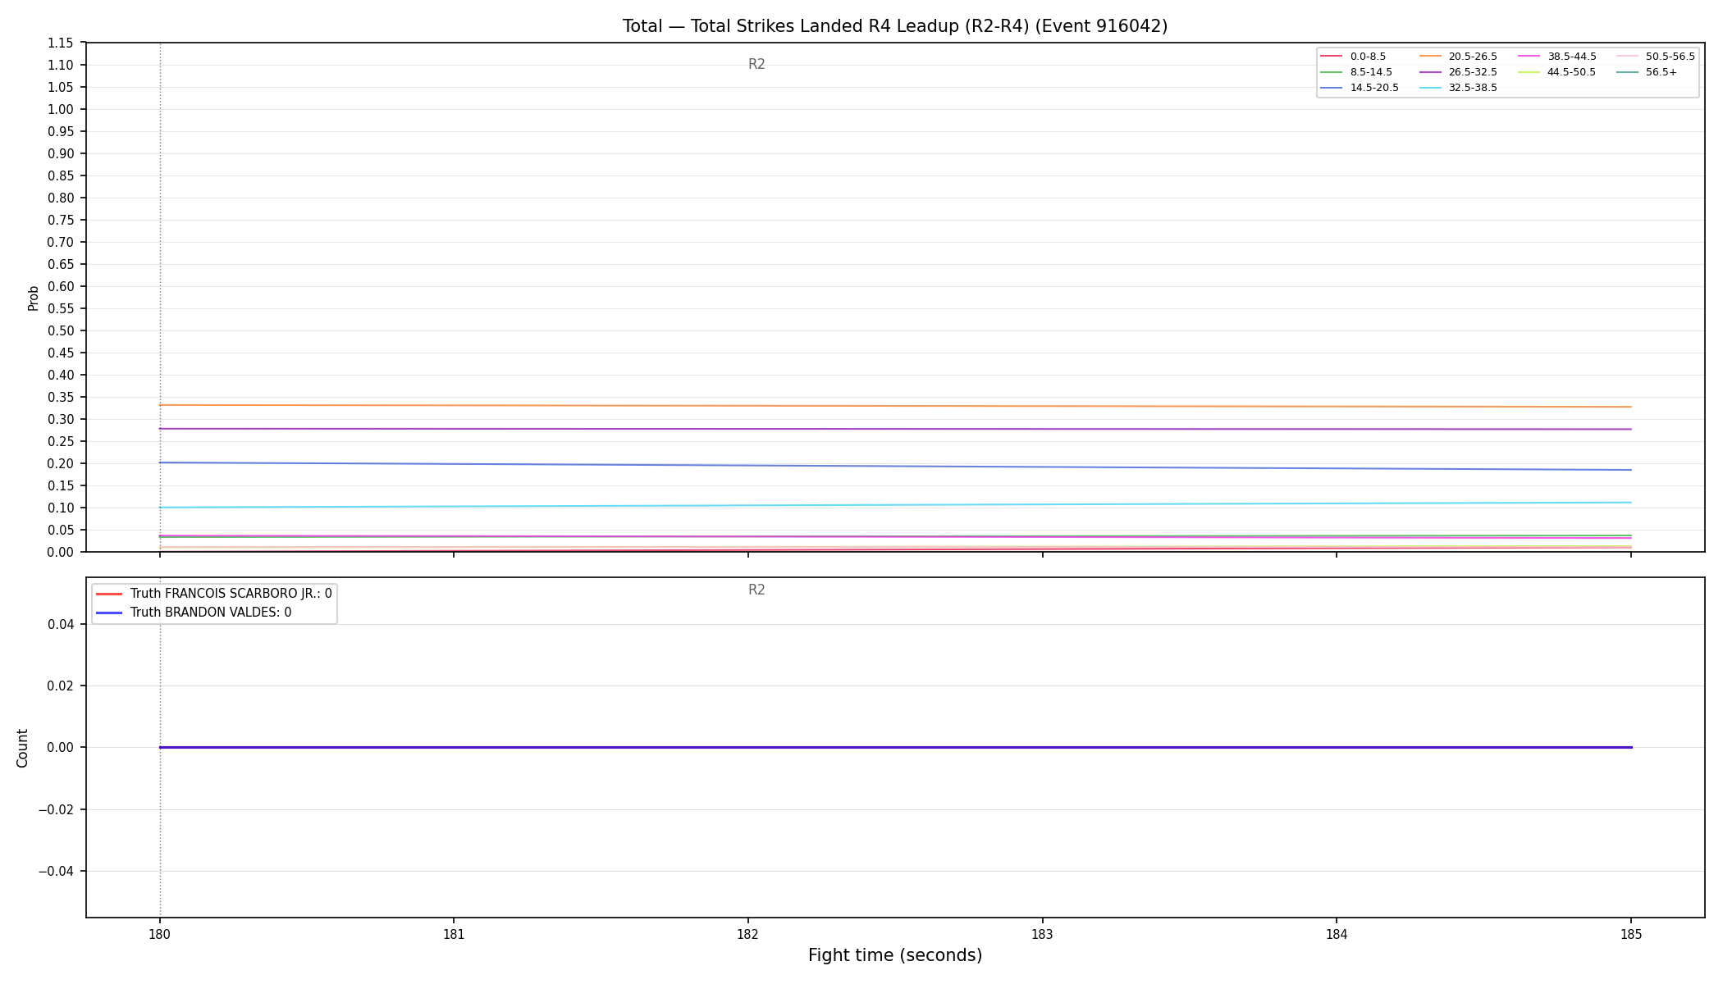
Task: Click the R2 label in the top chart
Action: pyautogui.click(x=756, y=64)
